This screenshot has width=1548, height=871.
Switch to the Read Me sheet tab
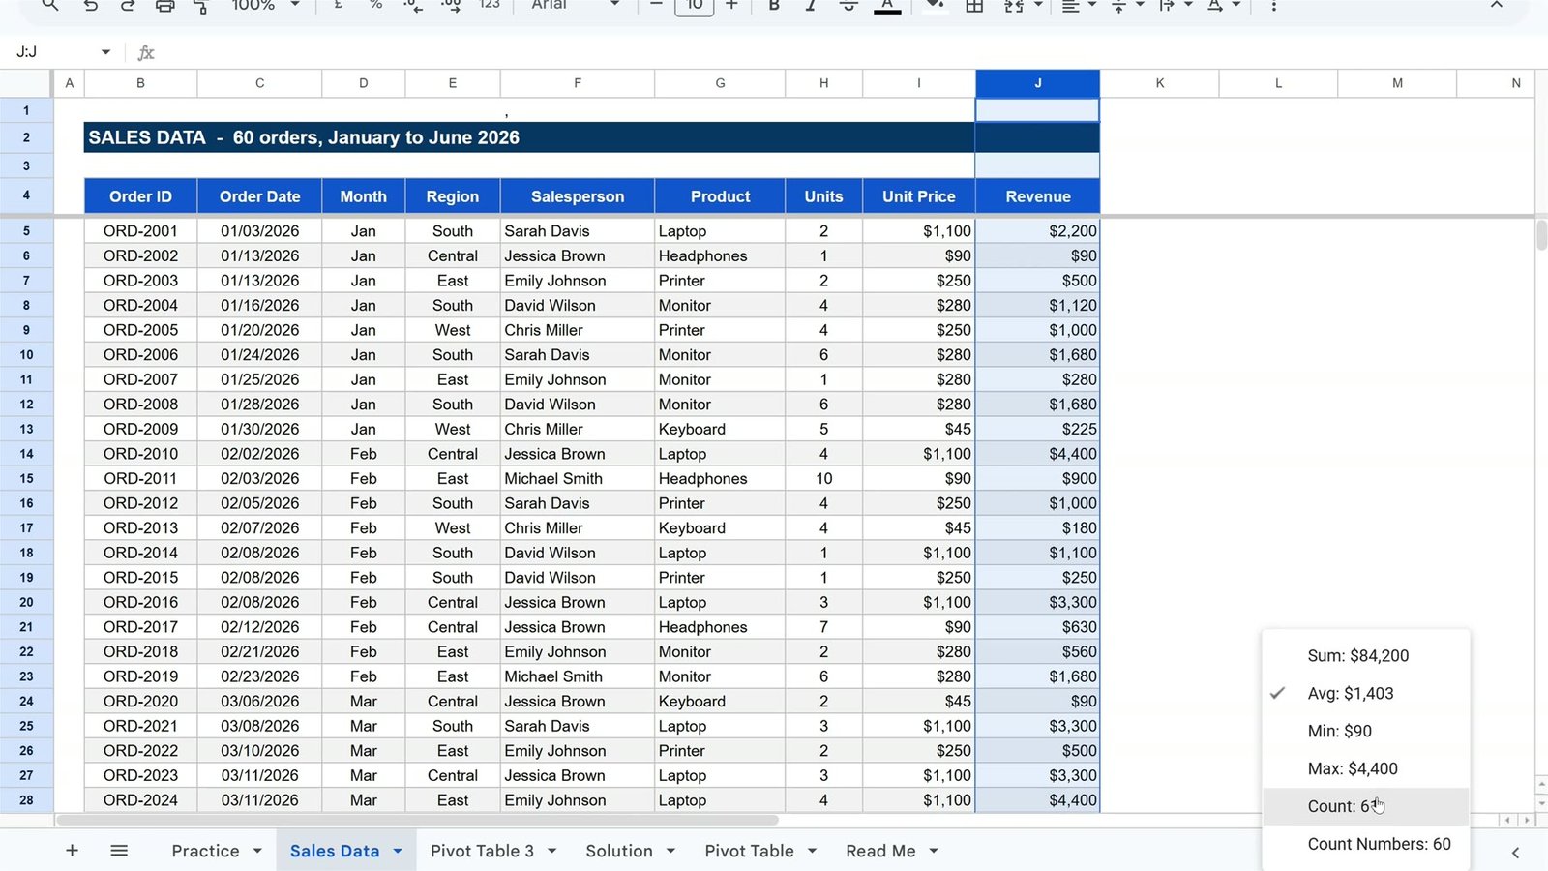tap(880, 851)
